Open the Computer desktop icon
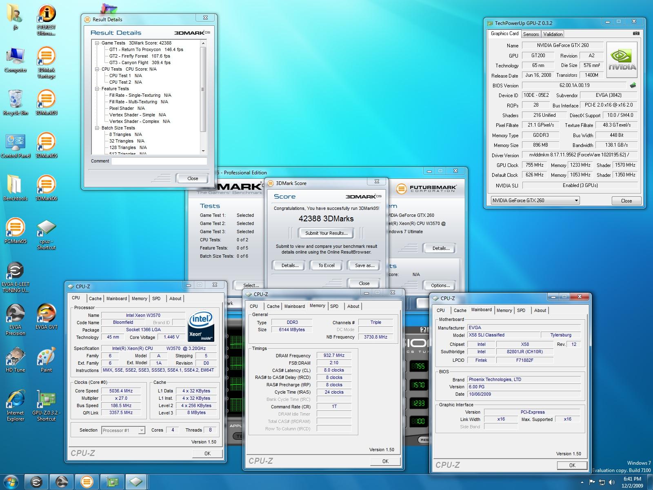 (x=16, y=60)
